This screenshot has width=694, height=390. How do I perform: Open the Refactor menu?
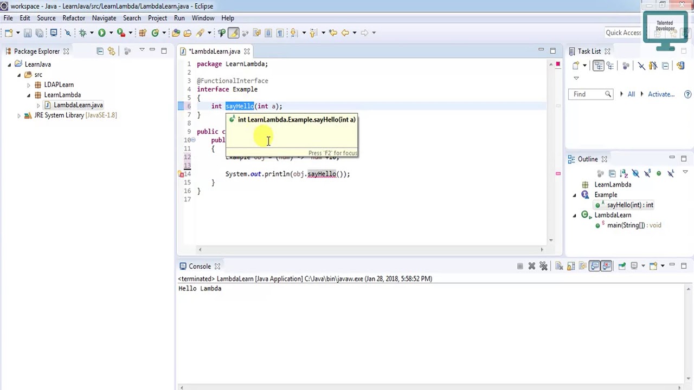74,18
